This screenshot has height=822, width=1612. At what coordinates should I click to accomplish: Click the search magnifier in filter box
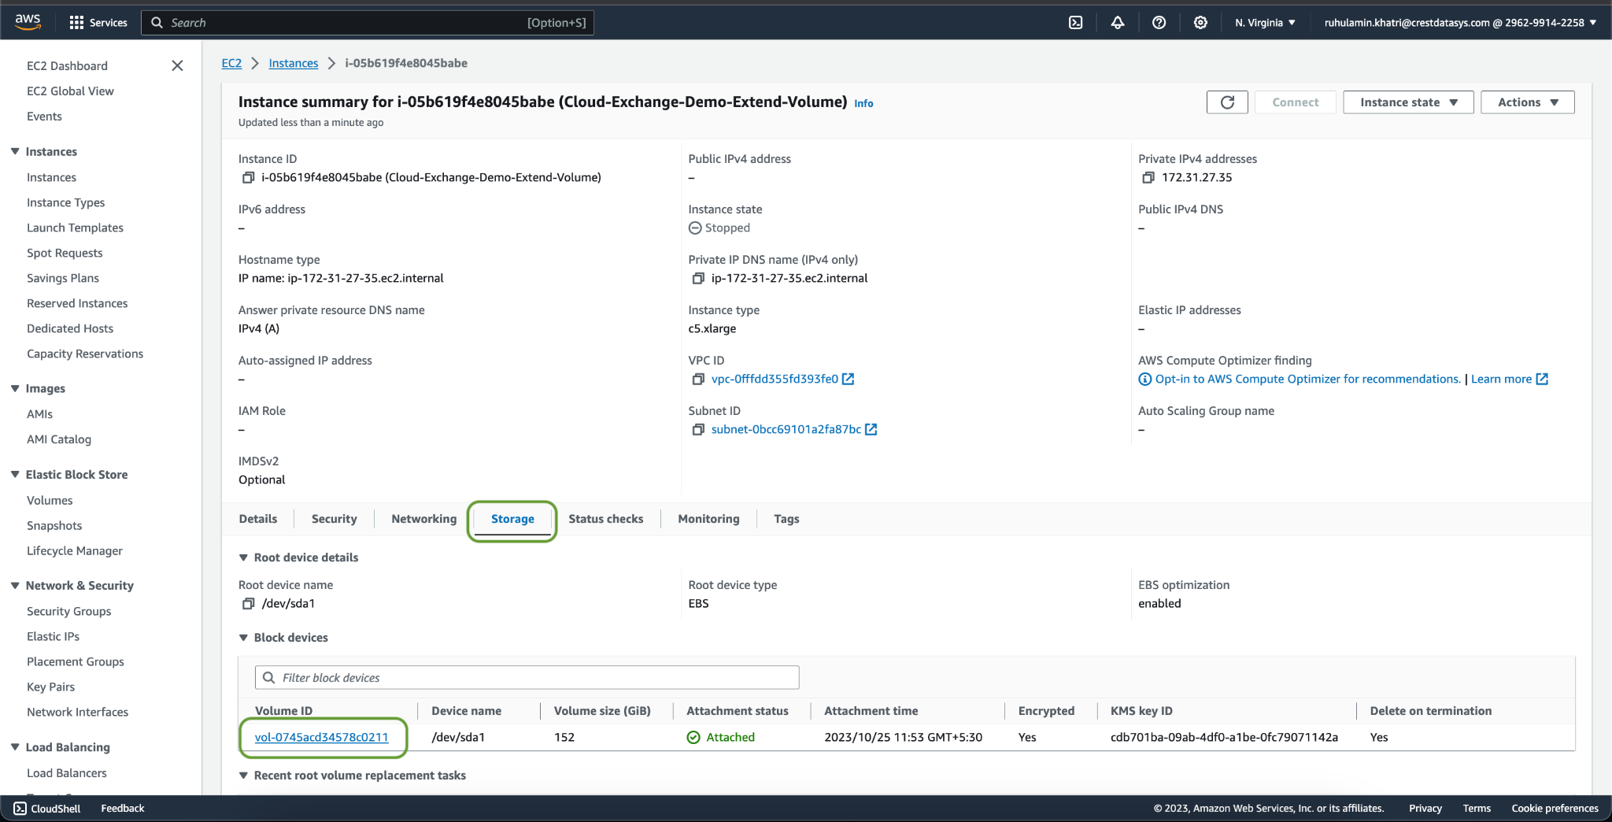[x=268, y=678]
